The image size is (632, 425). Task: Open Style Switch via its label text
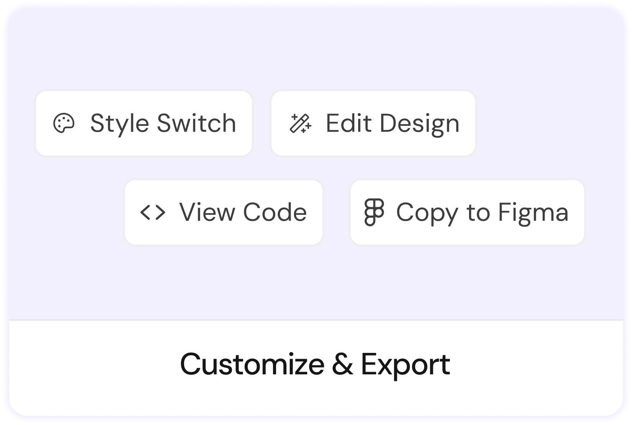[x=163, y=124]
